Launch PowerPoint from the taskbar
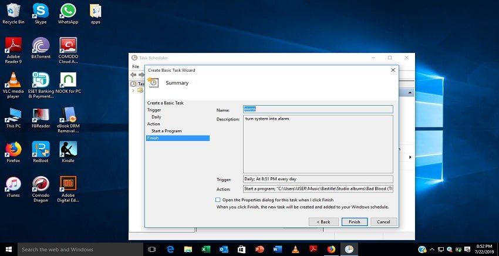Screen dimensions: 499x256 point(259,250)
